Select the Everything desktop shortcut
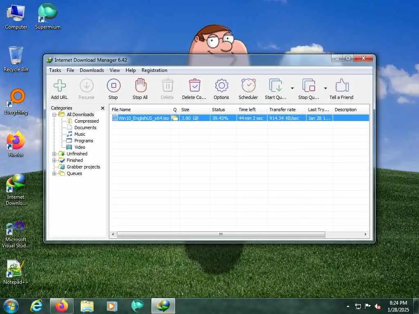Screen dimensions: 419x314 16,102
